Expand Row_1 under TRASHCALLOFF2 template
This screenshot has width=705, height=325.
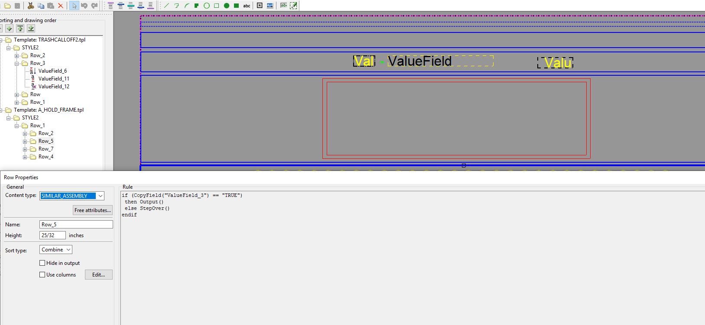(17, 103)
